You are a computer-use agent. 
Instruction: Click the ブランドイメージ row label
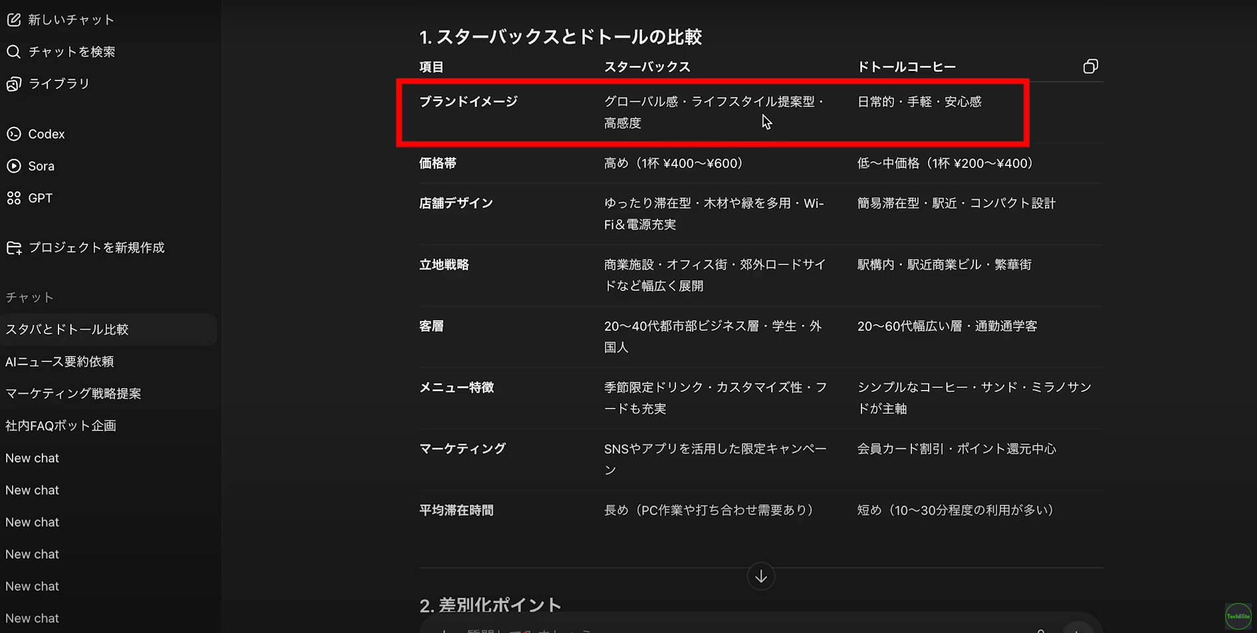468,102
